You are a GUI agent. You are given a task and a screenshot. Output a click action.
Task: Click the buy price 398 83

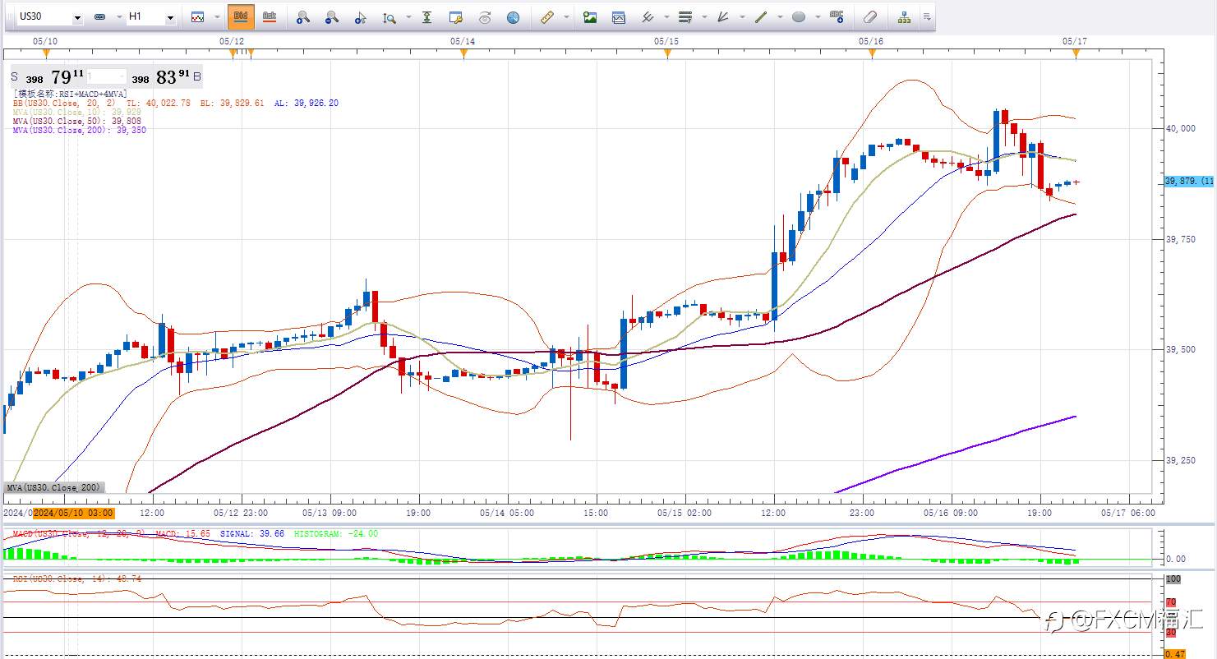[x=161, y=77]
